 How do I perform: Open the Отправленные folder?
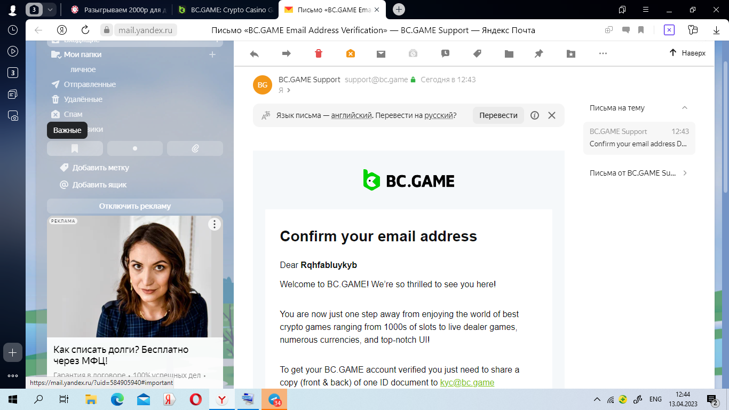(x=90, y=84)
